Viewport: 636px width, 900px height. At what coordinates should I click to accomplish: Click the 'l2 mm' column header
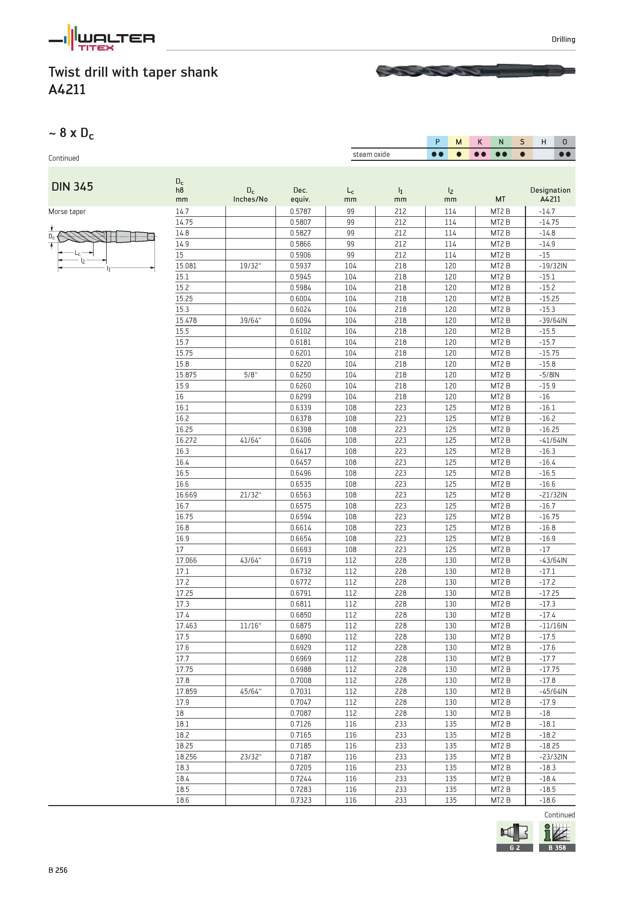pos(450,195)
